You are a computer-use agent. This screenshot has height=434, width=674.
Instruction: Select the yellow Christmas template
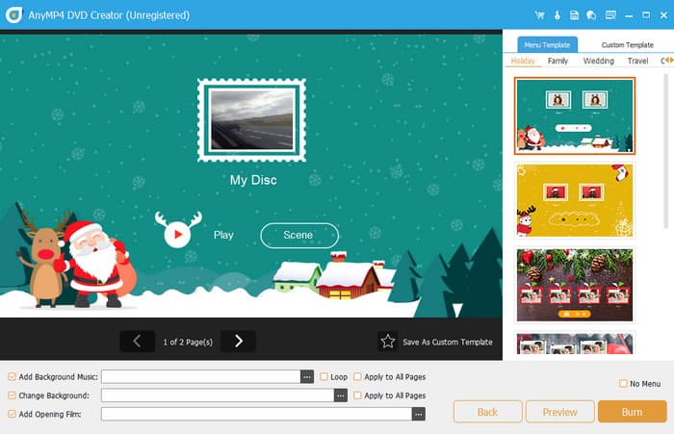tap(574, 200)
